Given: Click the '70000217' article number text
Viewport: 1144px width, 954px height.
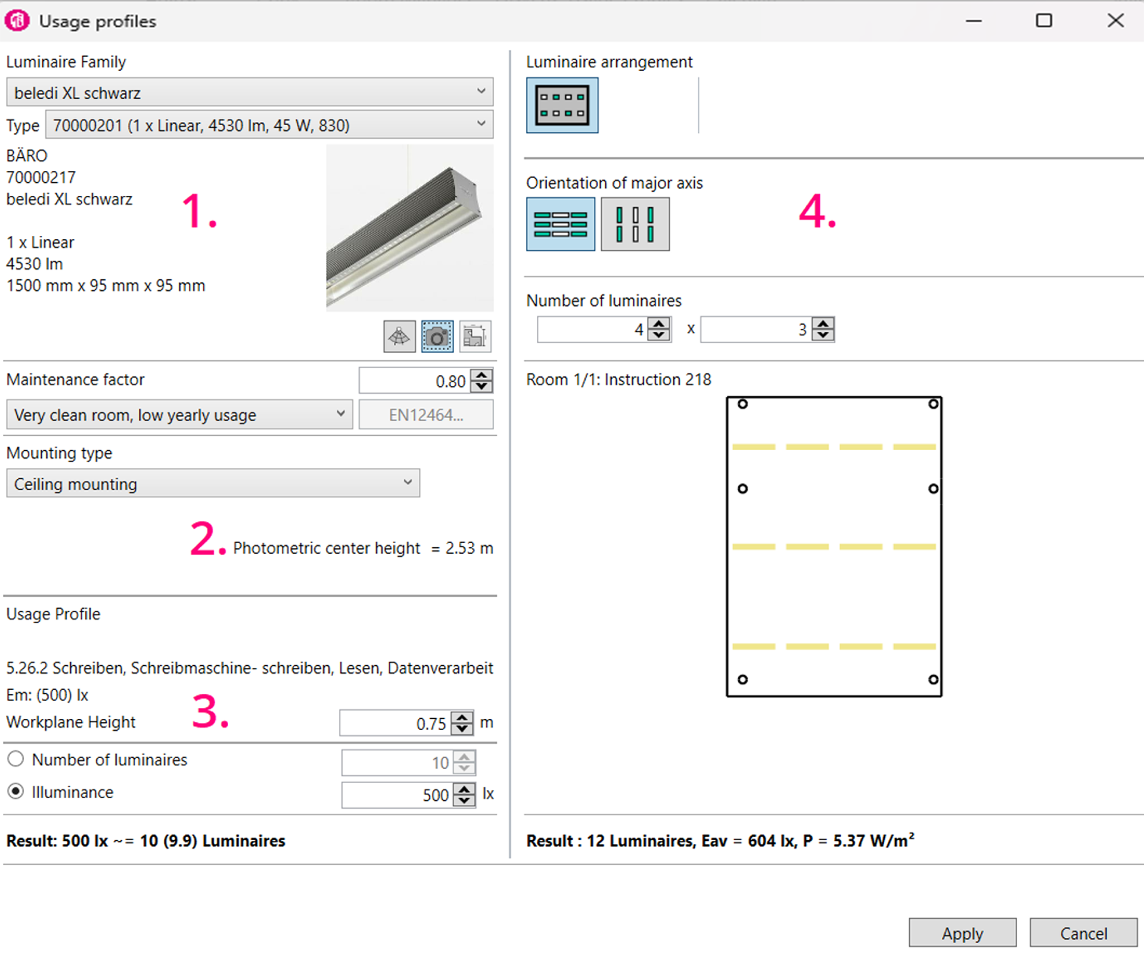Looking at the screenshot, I should point(41,177).
